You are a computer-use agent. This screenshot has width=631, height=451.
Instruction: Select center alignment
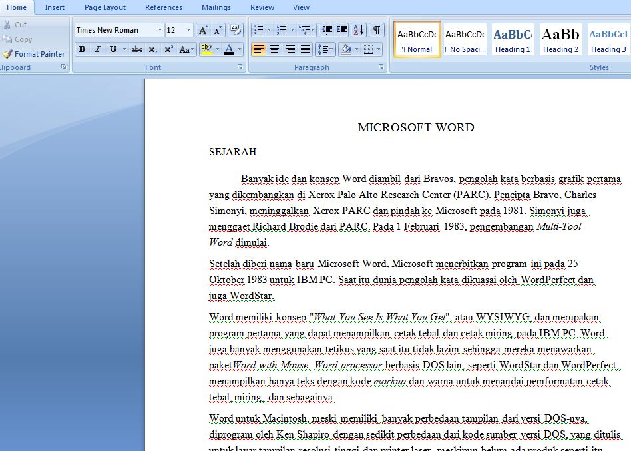pos(275,48)
